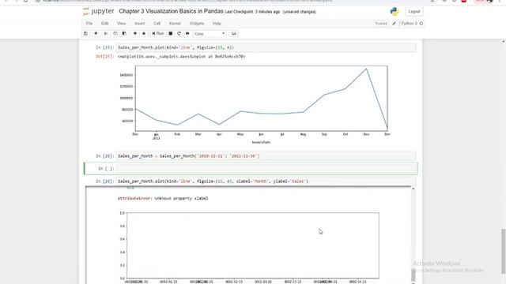Click notebook title Chapter 3 Visualization Basics

click(x=171, y=11)
